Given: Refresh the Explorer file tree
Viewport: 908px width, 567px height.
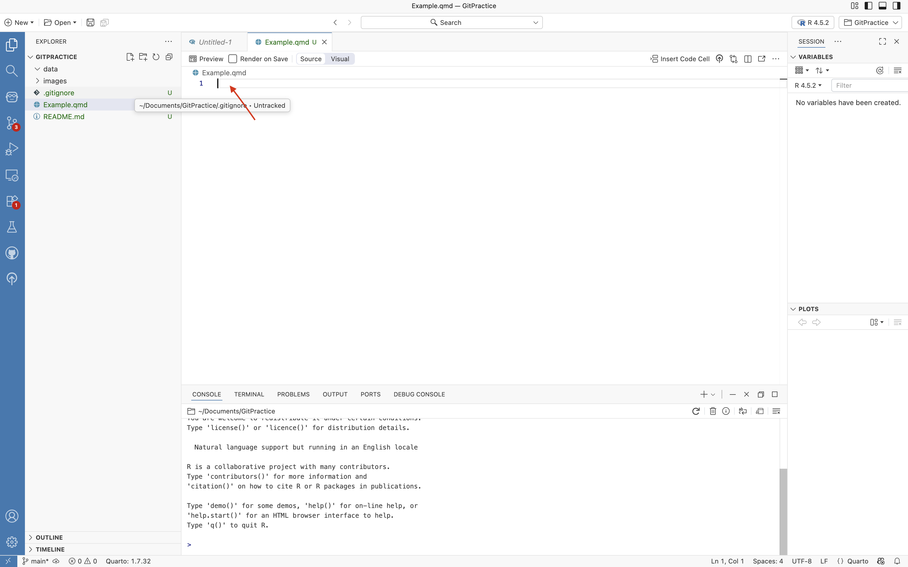Looking at the screenshot, I should (156, 57).
